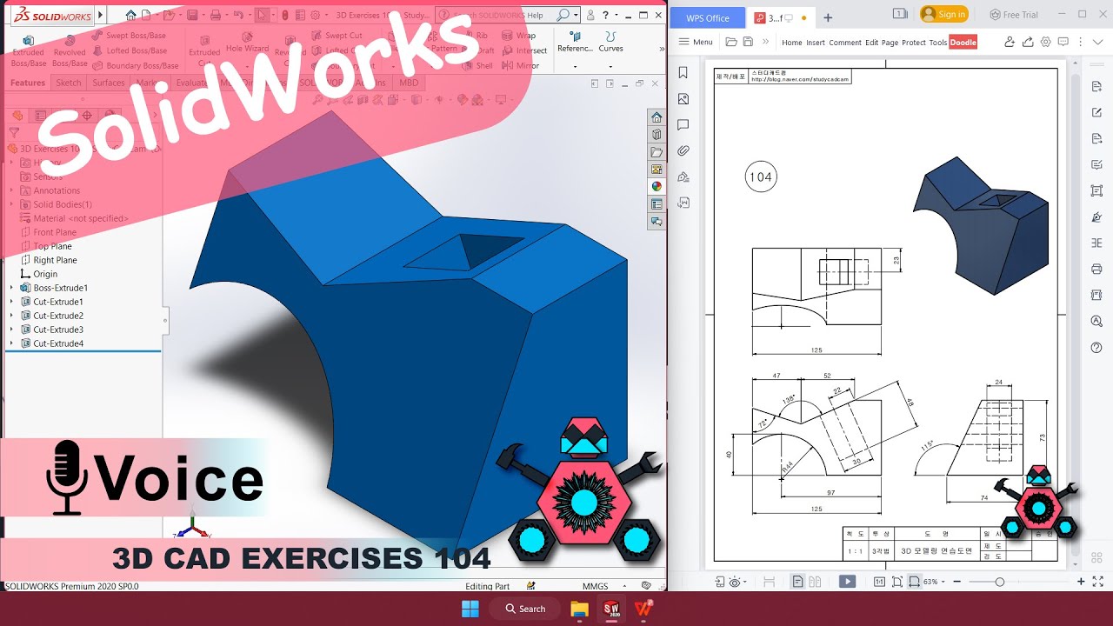Screen dimensions: 1113x626
Task: Click the Extruded Boss/Base tool
Action: pyautogui.click(x=28, y=51)
